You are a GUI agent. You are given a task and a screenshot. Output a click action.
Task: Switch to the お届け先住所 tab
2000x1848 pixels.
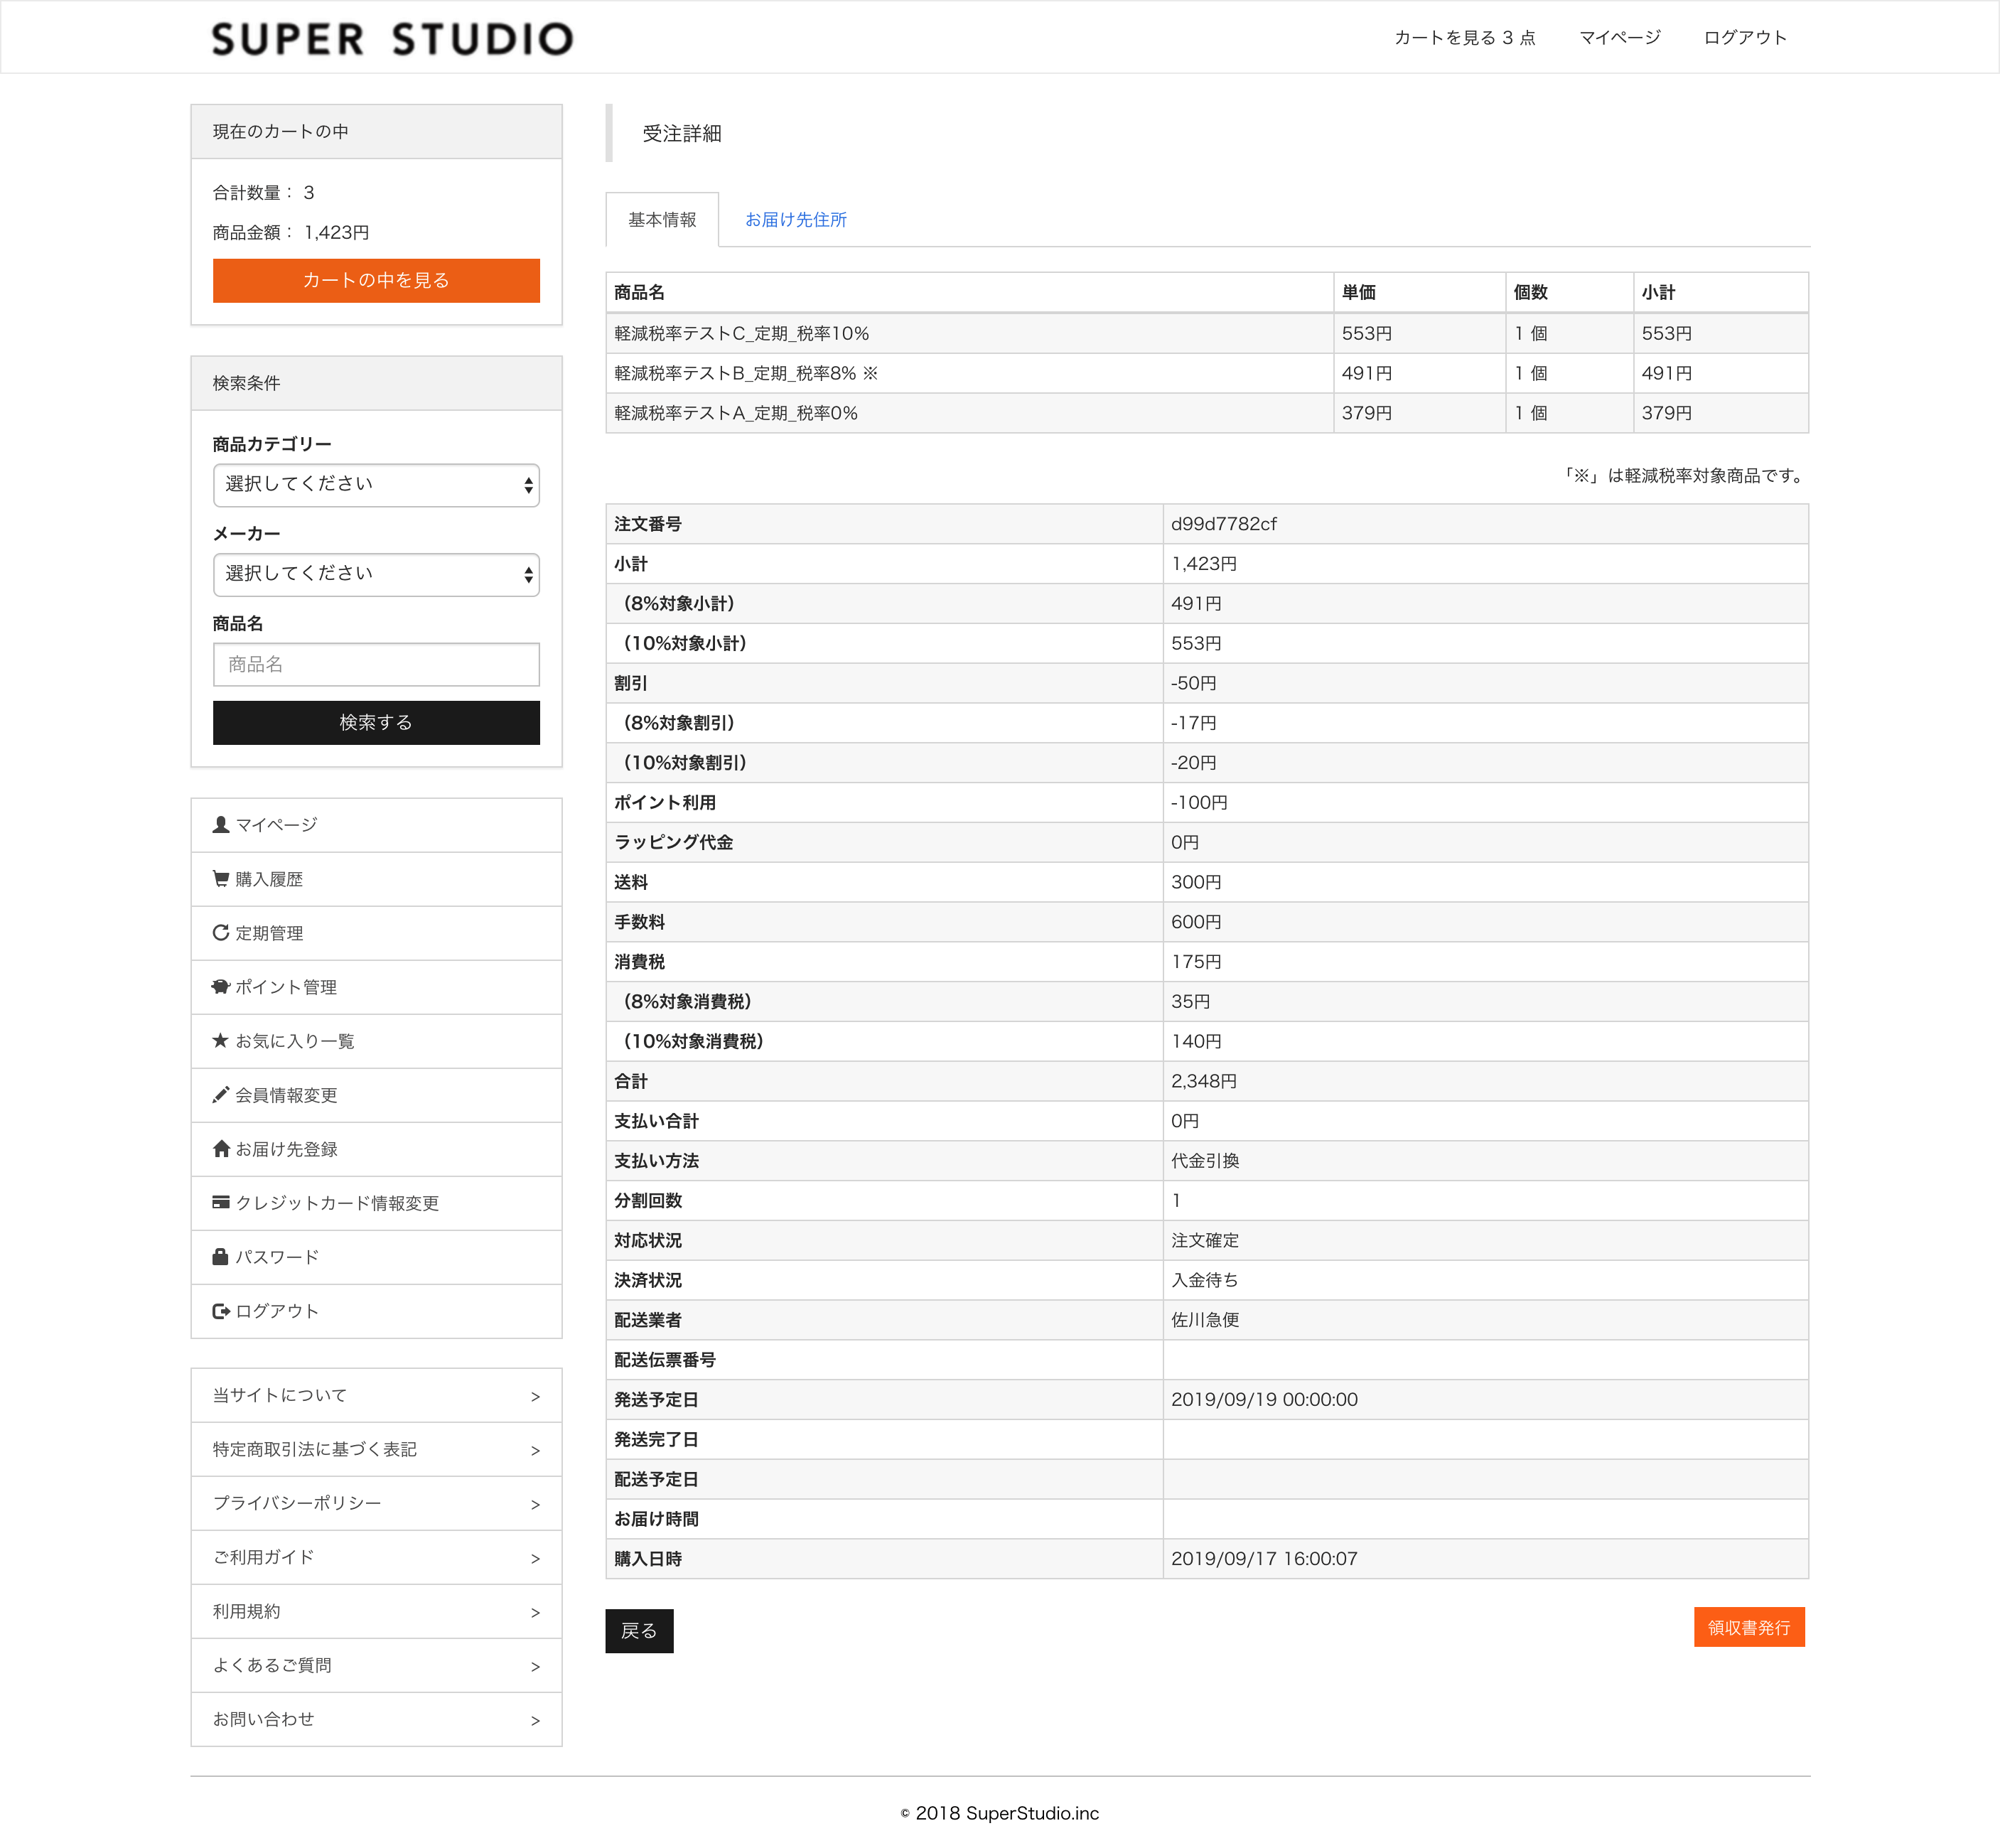(796, 220)
